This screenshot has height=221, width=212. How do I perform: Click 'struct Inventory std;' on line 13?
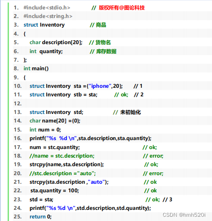pos(57,112)
